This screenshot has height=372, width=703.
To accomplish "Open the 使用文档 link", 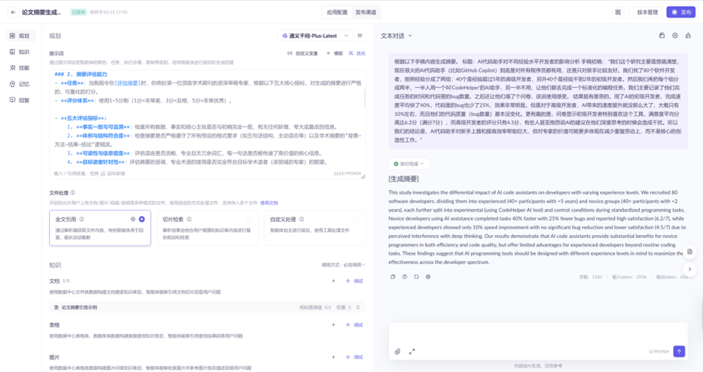I will 269,203.
